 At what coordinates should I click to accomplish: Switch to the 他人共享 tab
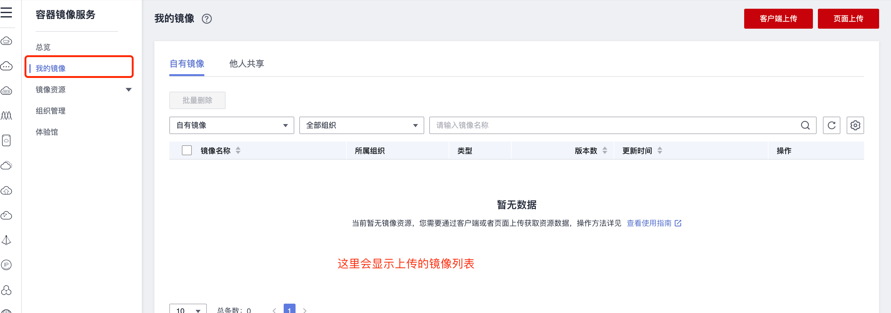click(x=246, y=64)
